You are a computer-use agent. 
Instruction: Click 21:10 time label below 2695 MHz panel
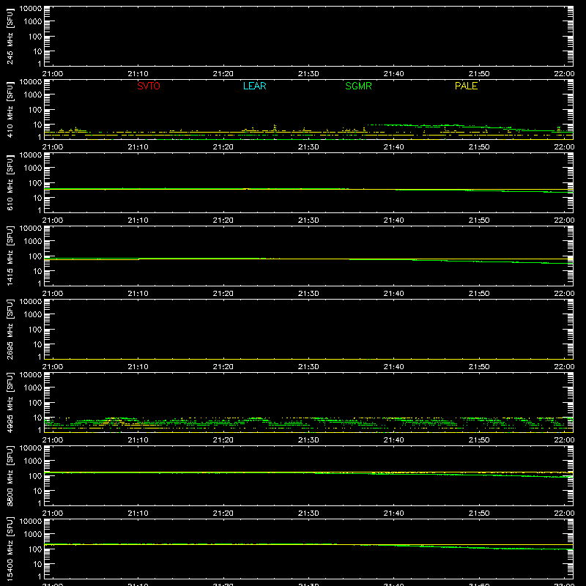point(138,367)
